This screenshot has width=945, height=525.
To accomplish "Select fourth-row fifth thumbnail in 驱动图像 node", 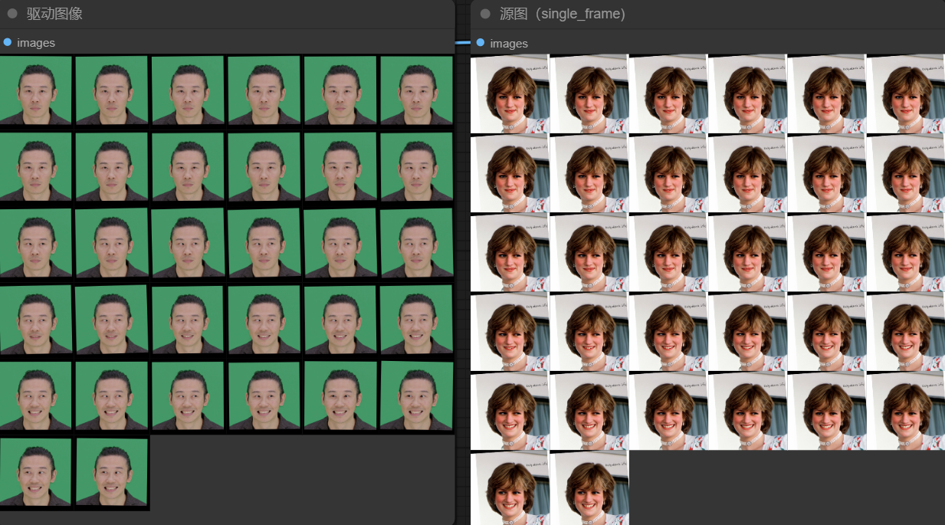I will coord(340,320).
